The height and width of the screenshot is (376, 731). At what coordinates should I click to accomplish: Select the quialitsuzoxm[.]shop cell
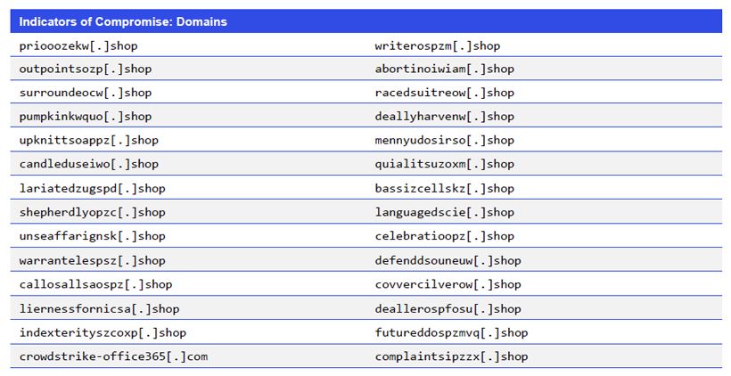445,164
